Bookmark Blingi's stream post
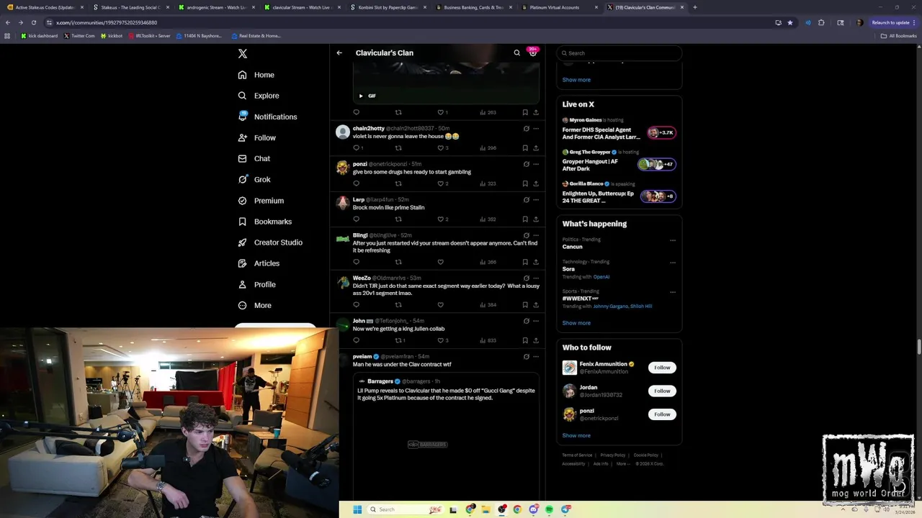 (x=525, y=262)
